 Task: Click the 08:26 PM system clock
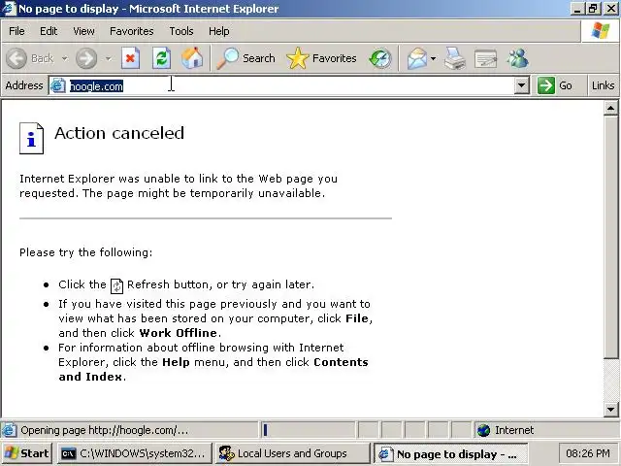[x=588, y=453]
